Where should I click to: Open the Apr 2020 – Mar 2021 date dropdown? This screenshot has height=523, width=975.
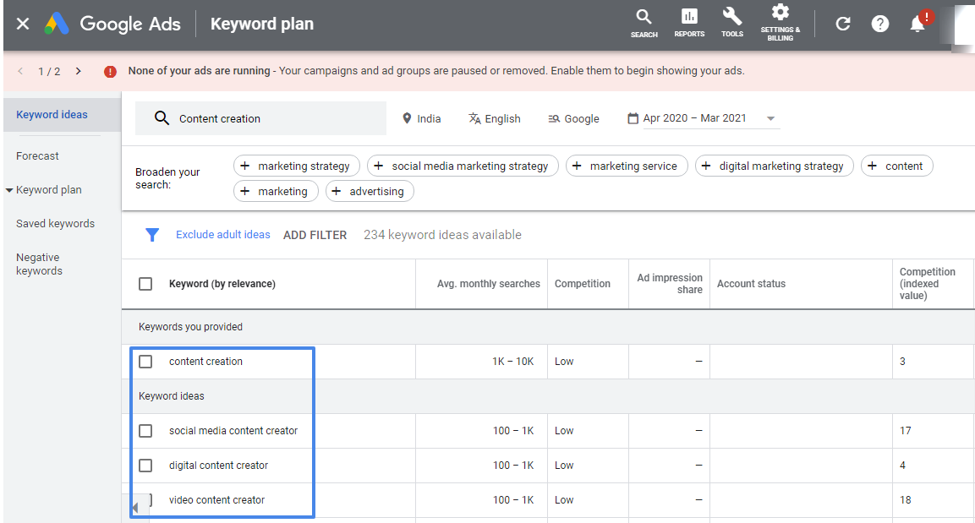(770, 118)
